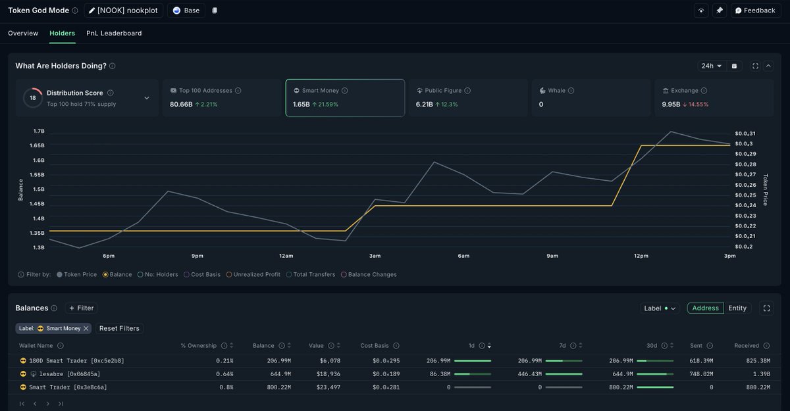This screenshot has width=790, height=411.
Task: Click the Reset Filters button
Action: tap(119, 328)
